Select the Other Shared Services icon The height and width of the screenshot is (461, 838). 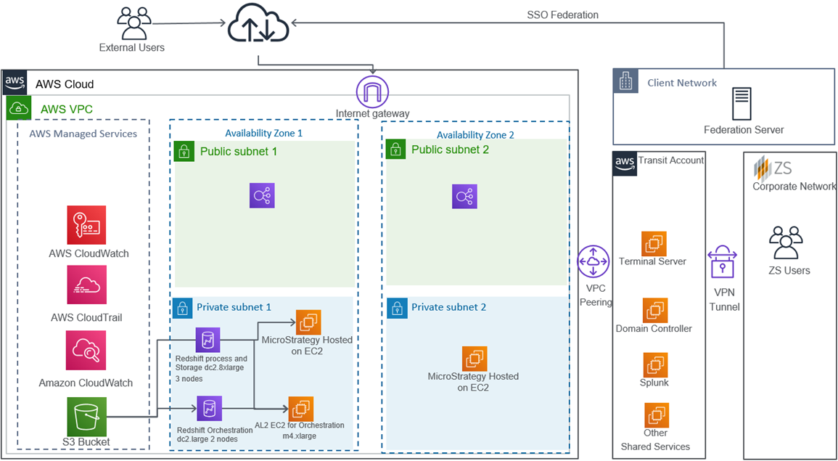coord(657,415)
